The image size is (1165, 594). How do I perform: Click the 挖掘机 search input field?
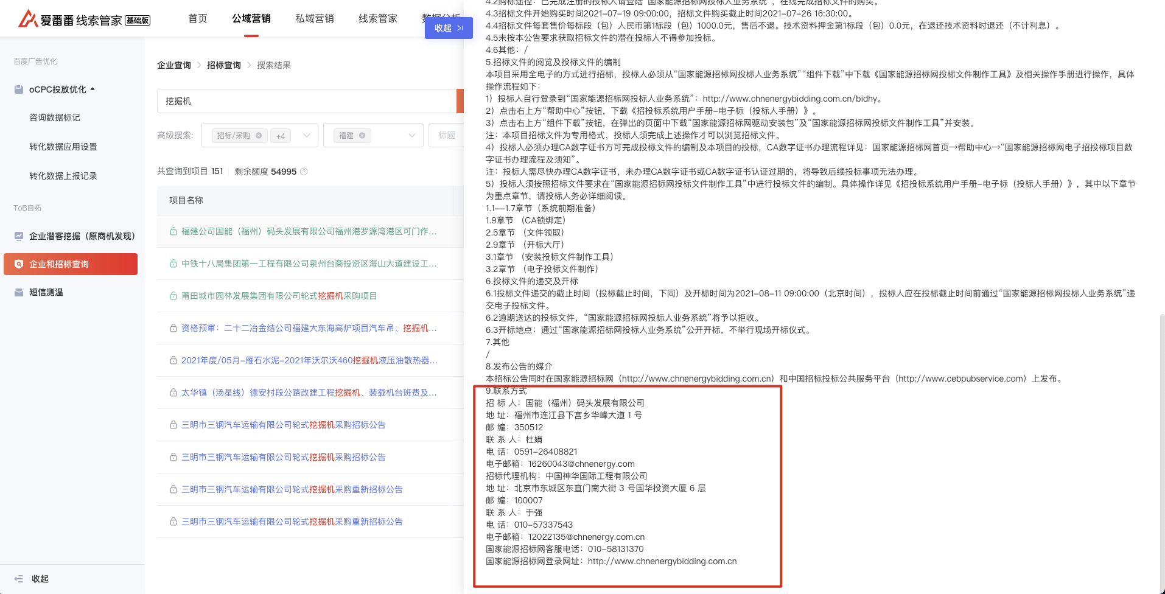pyautogui.click(x=307, y=101)
